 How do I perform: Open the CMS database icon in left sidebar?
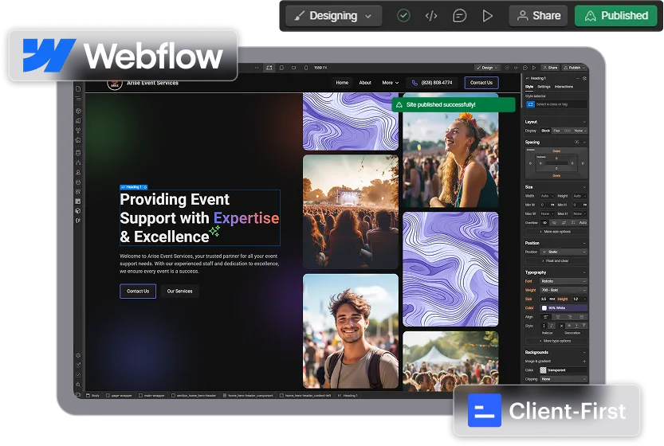[78, 153]
